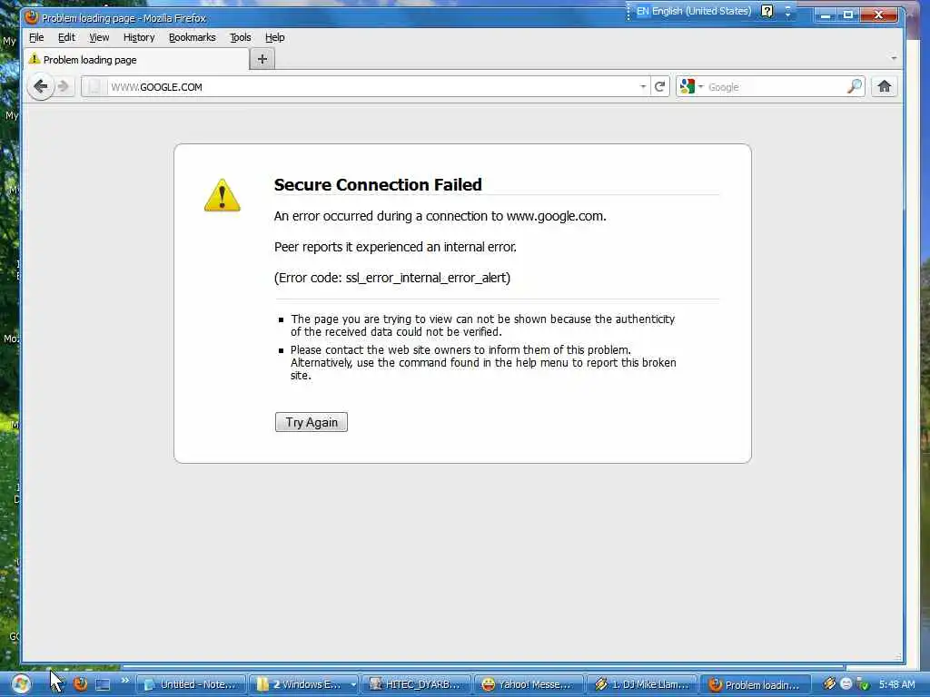
Task: Click the 5:48 AM system clock
Action: point(896,684)
